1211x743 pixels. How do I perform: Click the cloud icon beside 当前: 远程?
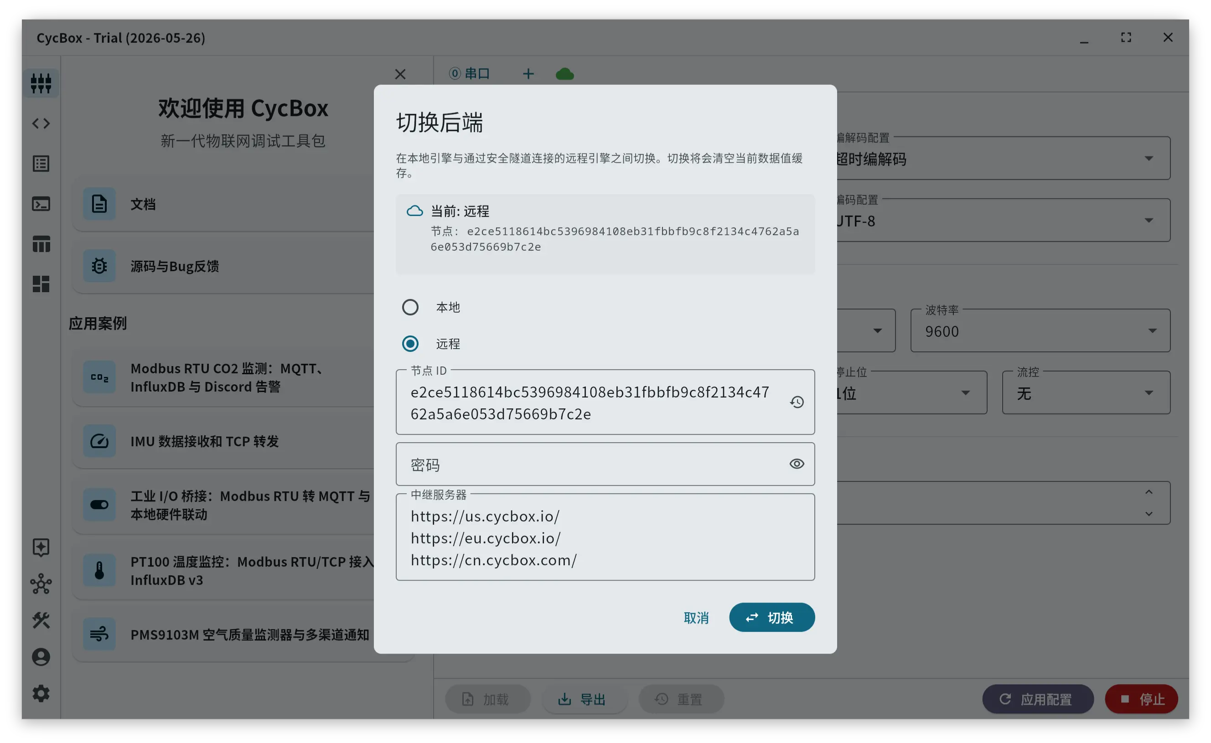pyautogui.click(x=414, y=212)
